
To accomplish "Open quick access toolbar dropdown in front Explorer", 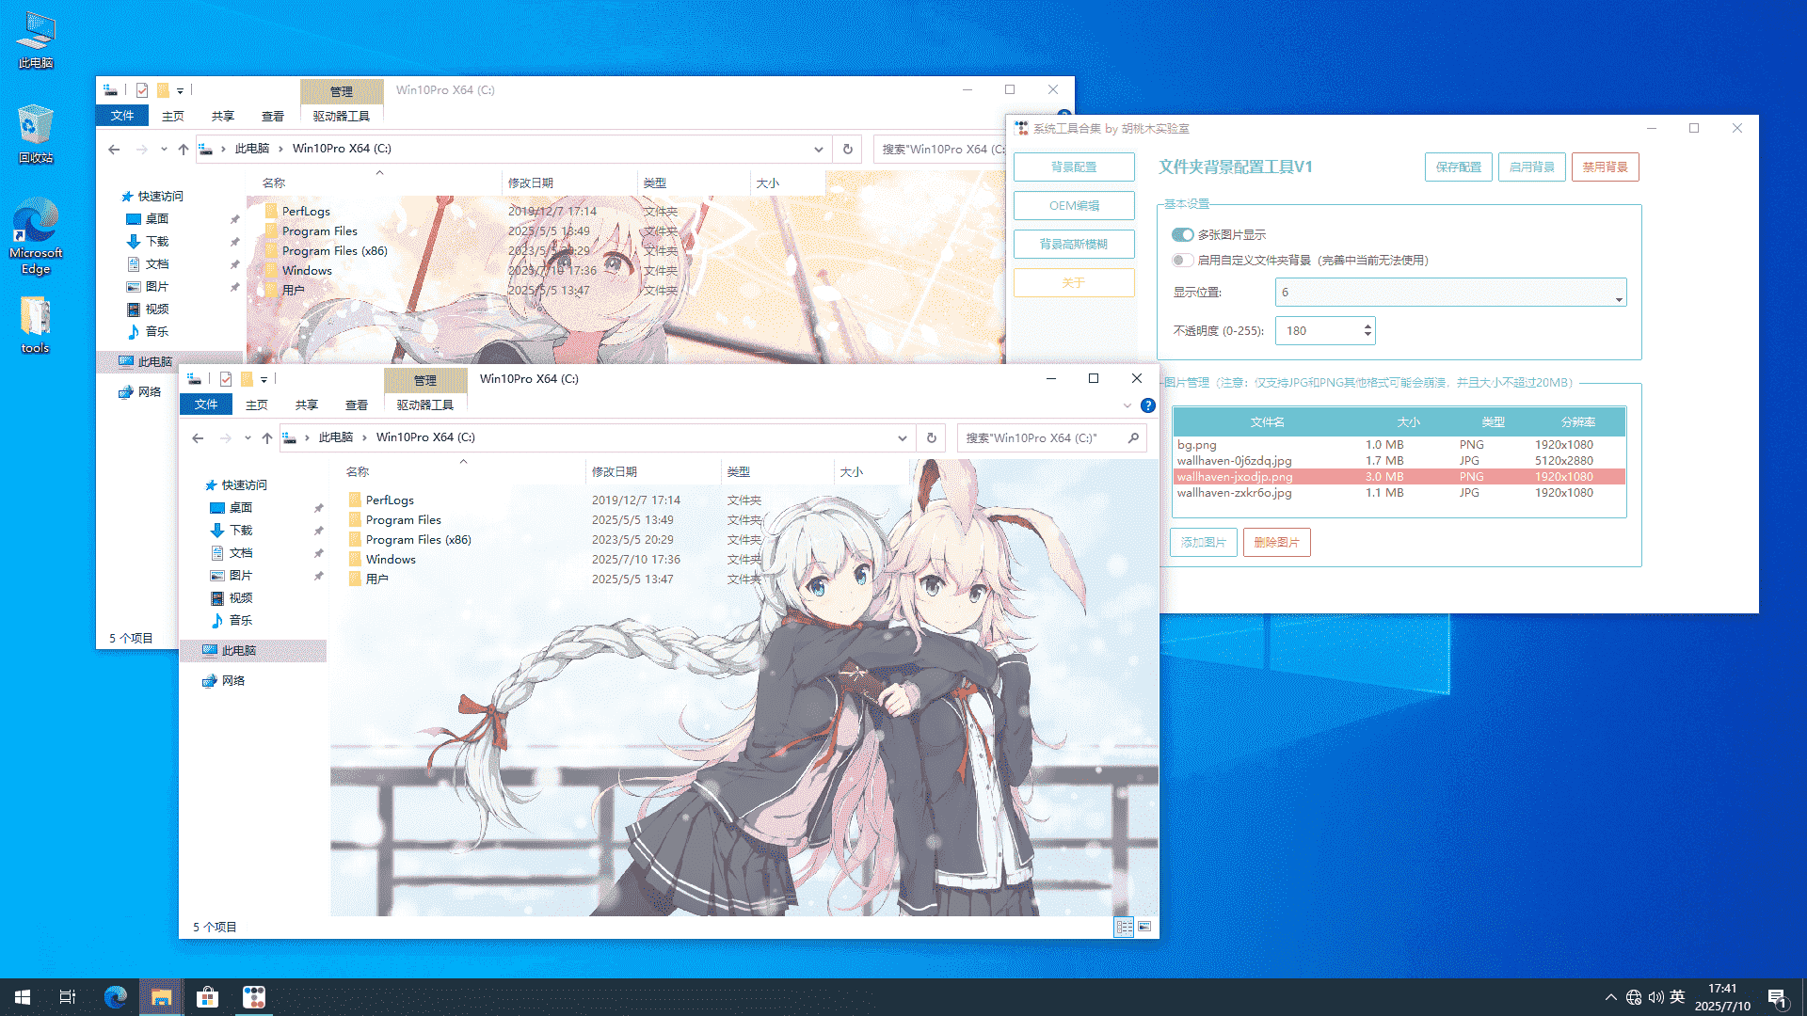I will (264, 380).
